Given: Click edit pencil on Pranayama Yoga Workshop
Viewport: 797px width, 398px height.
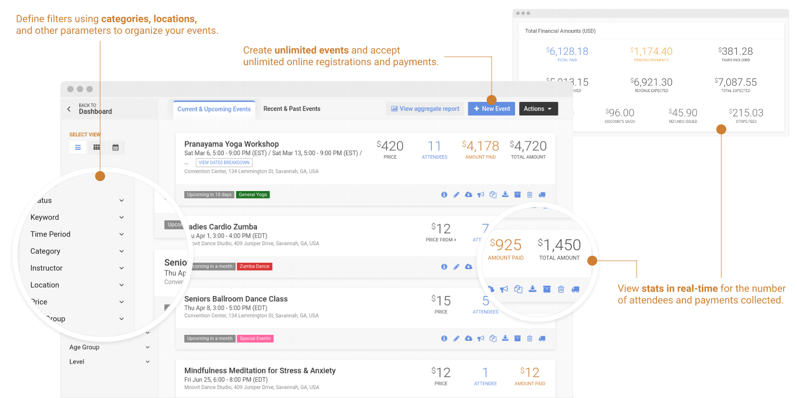Looking at the screenshot, I should tap(456, 195).
